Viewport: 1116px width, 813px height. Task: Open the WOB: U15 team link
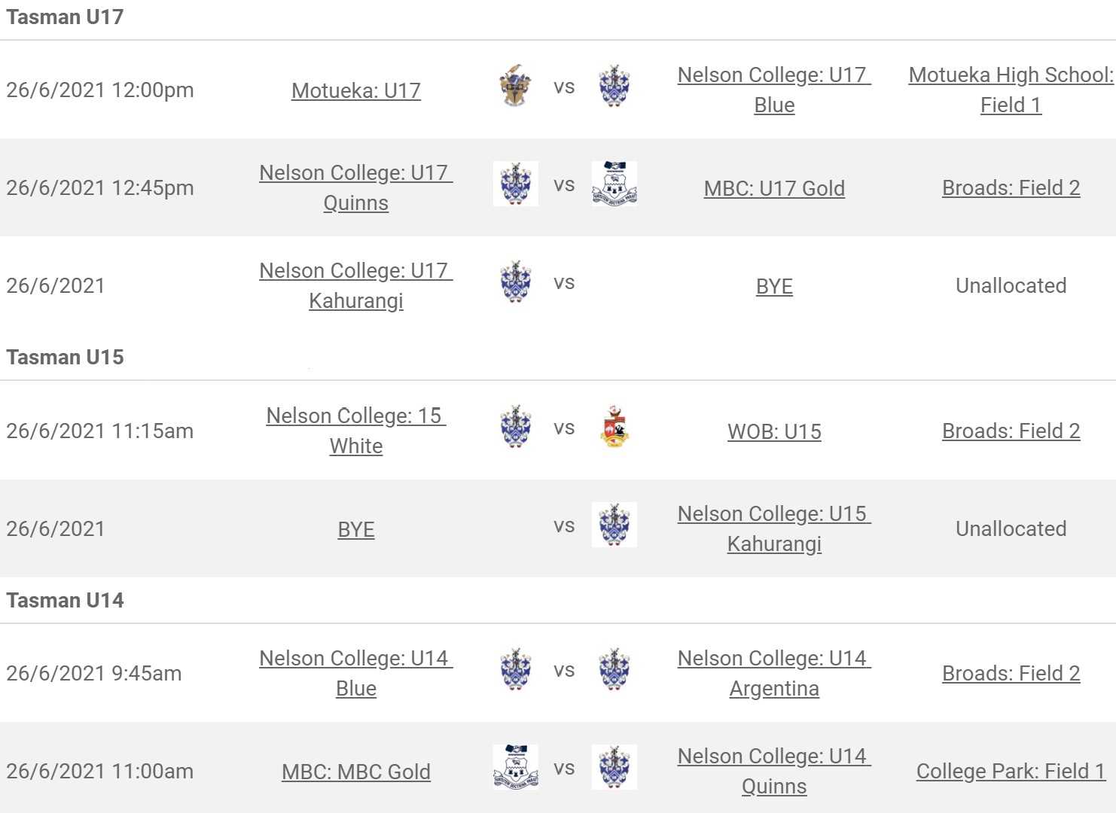pos(774,431)
